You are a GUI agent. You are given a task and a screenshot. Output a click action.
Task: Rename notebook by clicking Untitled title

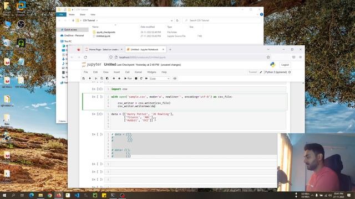tap(110, 65)
